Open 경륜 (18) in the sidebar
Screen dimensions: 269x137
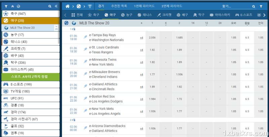coord(30,105)
